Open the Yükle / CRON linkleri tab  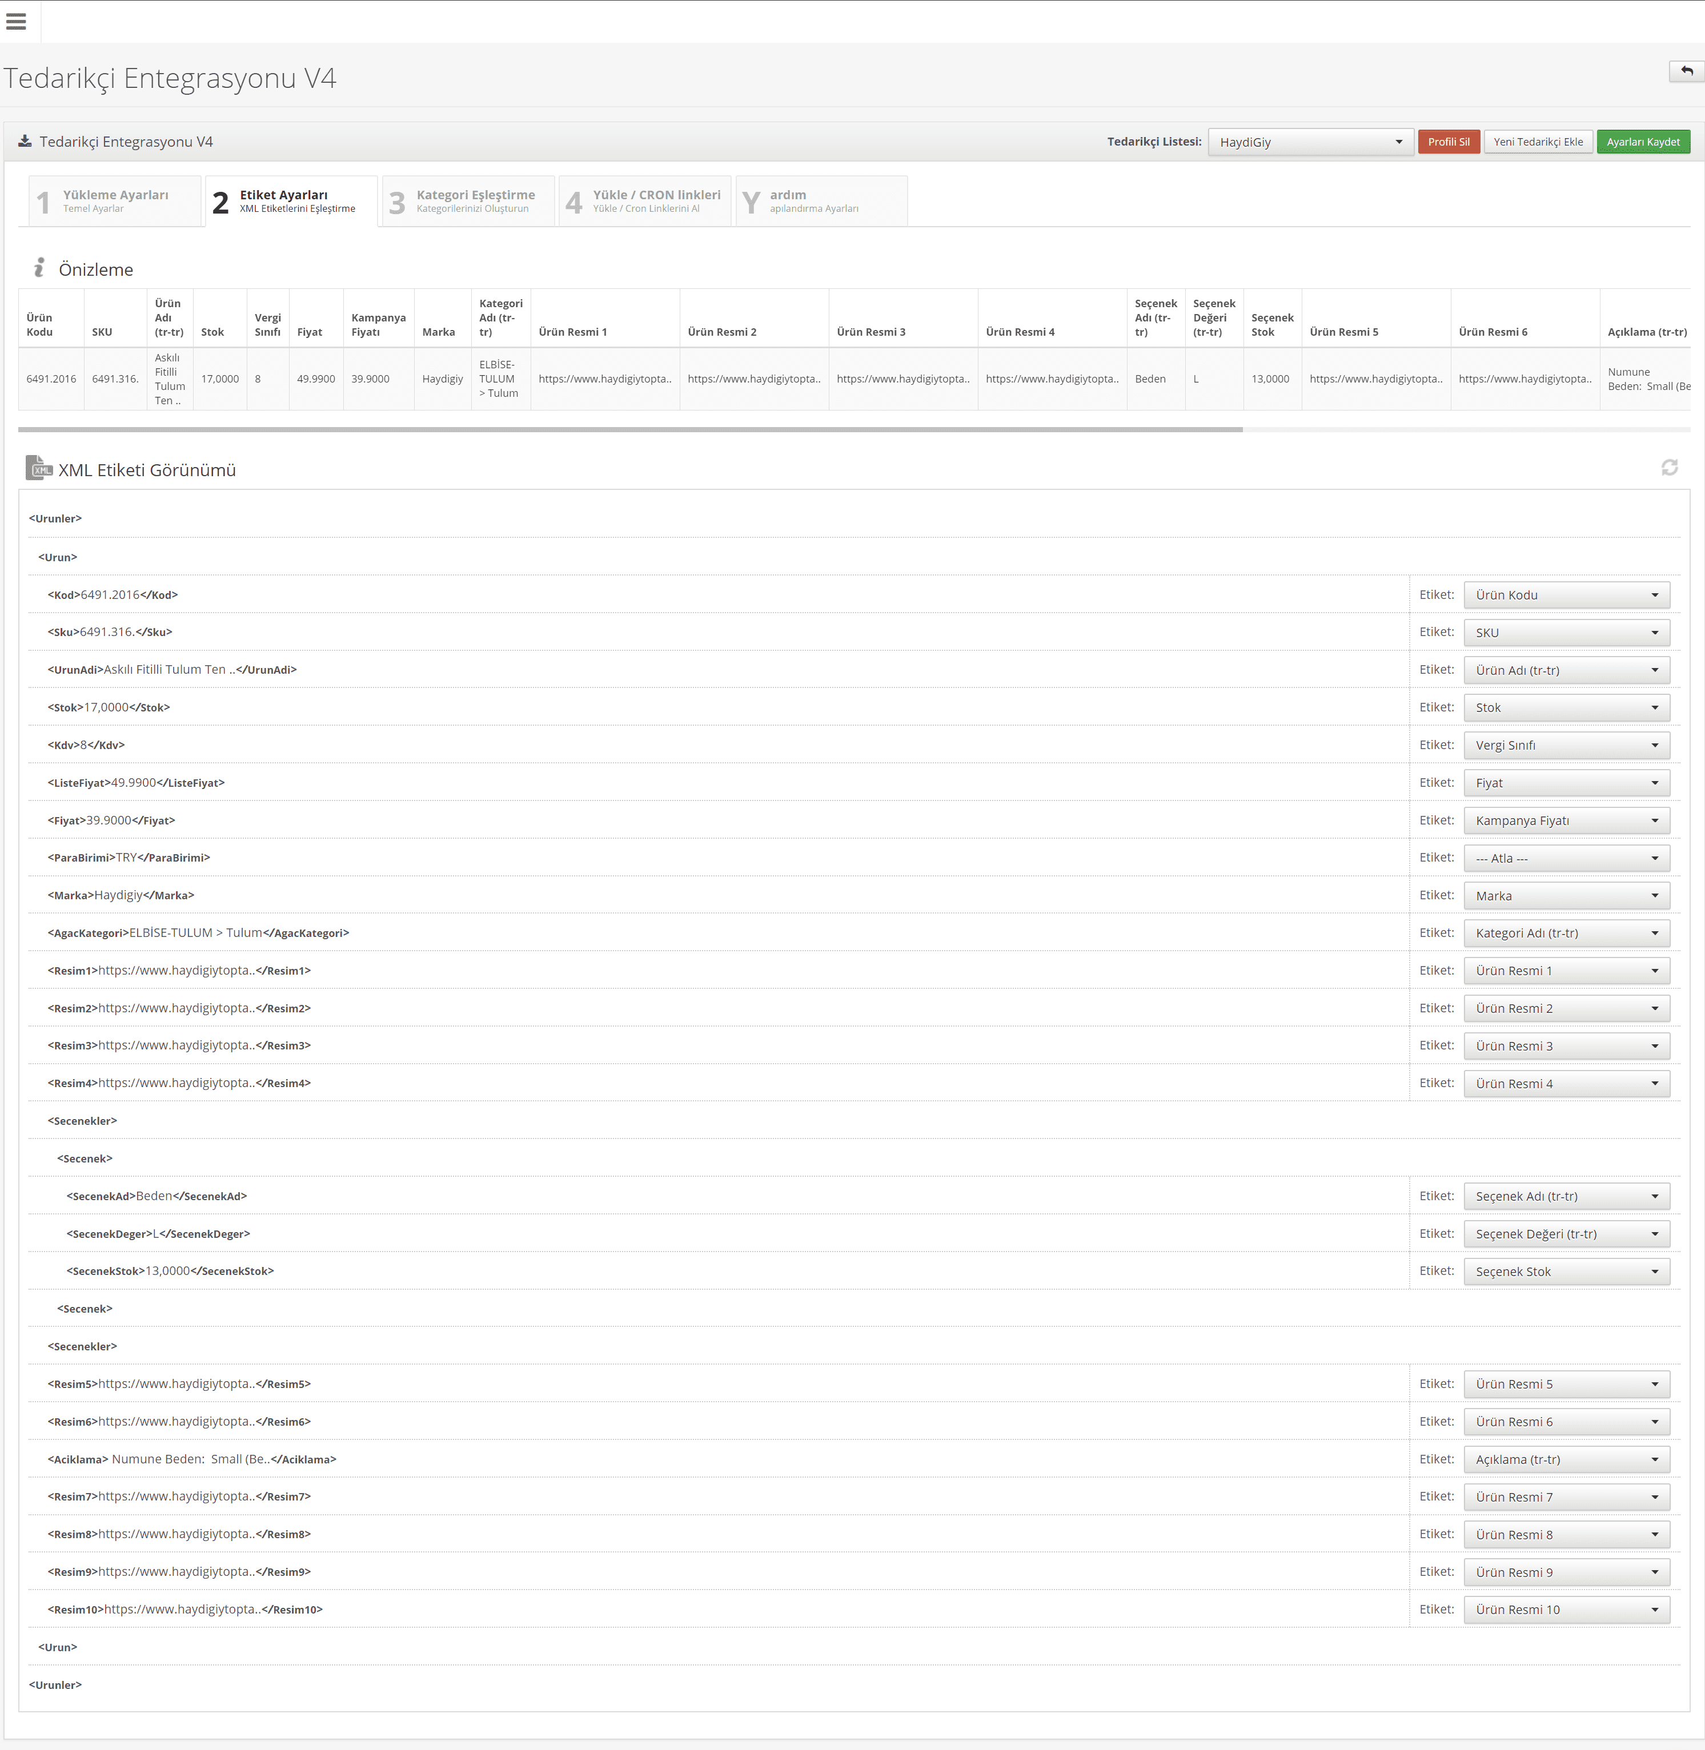(645, 202)
